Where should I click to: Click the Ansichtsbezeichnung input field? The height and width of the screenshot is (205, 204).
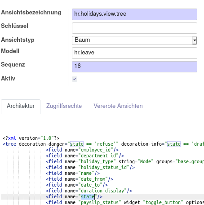[x=134, y=14]
